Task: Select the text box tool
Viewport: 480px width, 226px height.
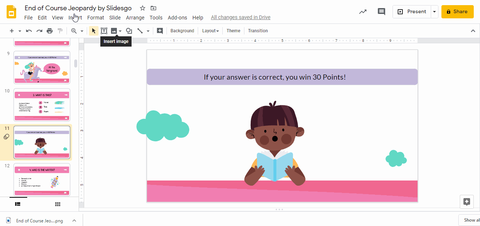Action: tap(104, 31)
